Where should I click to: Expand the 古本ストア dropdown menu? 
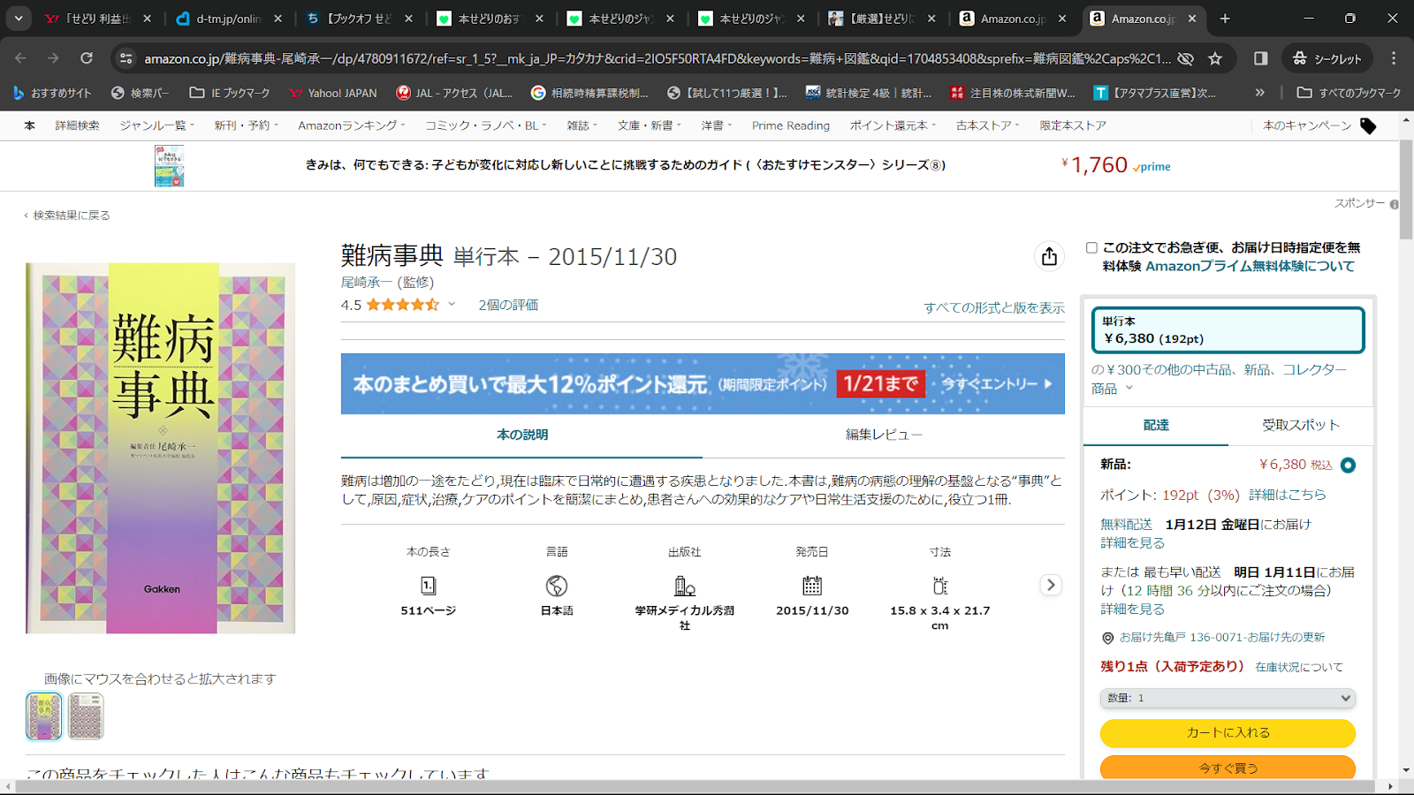tap(987, 125)
